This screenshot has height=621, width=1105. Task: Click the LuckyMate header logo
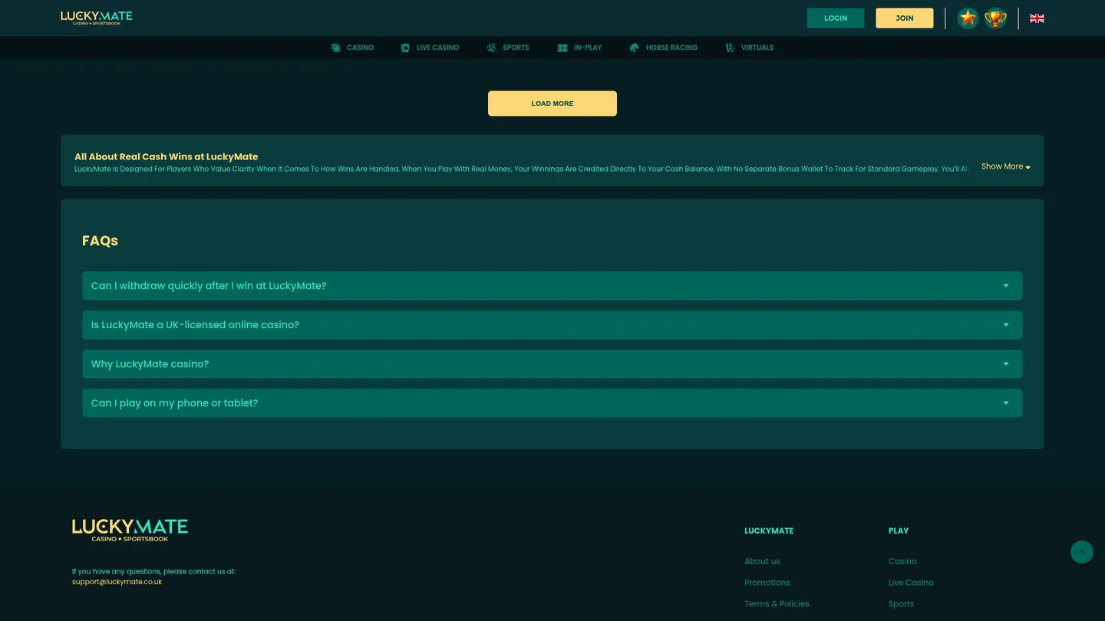[97, 18]
